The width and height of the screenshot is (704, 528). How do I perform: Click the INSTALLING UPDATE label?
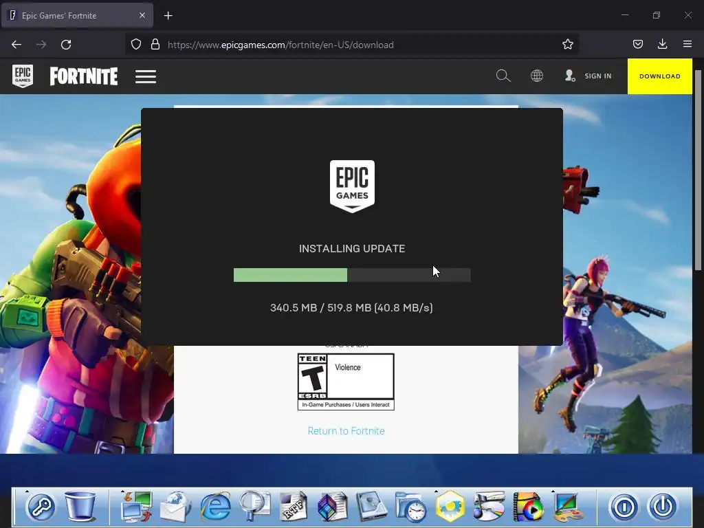pyautogui.click(x=352, y=249)
